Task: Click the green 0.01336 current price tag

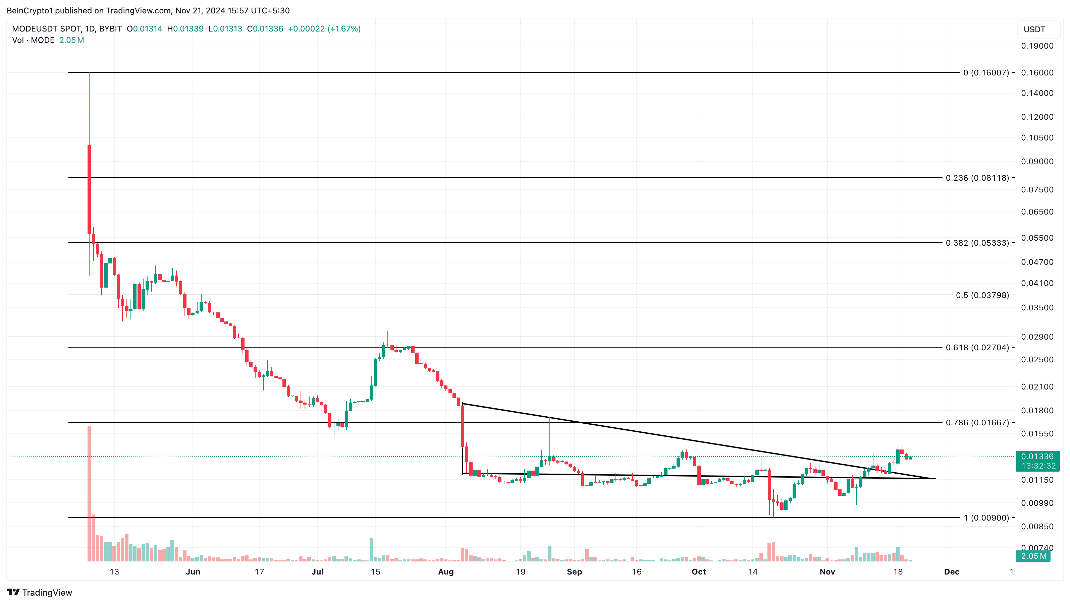Action: point(1037,457)
